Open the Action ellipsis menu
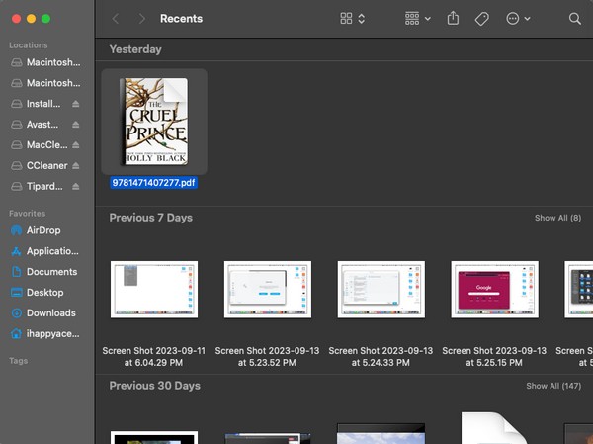 [x=518, y=18]
